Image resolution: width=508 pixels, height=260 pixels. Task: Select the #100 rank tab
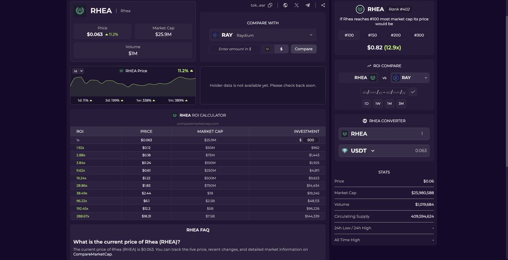pos(349,35)
